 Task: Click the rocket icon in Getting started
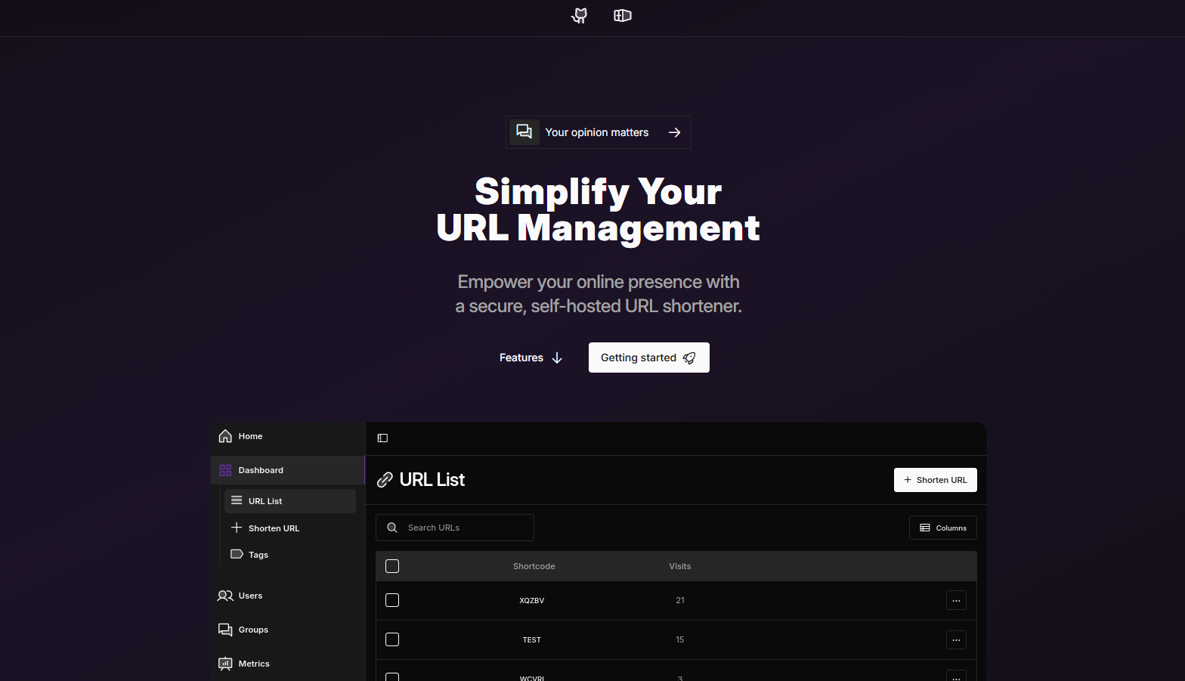(689, 358)
